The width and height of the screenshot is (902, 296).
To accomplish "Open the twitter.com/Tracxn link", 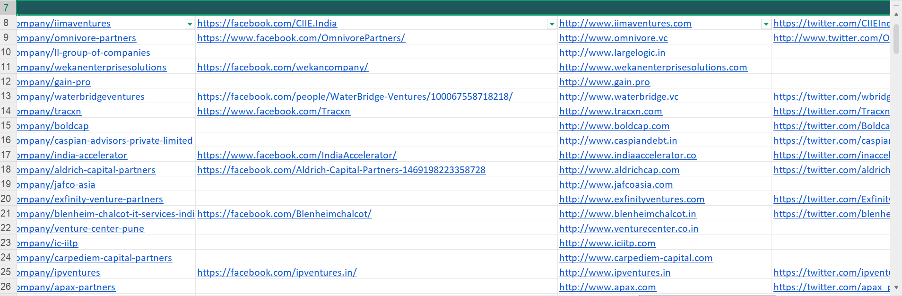I will 832,112.
